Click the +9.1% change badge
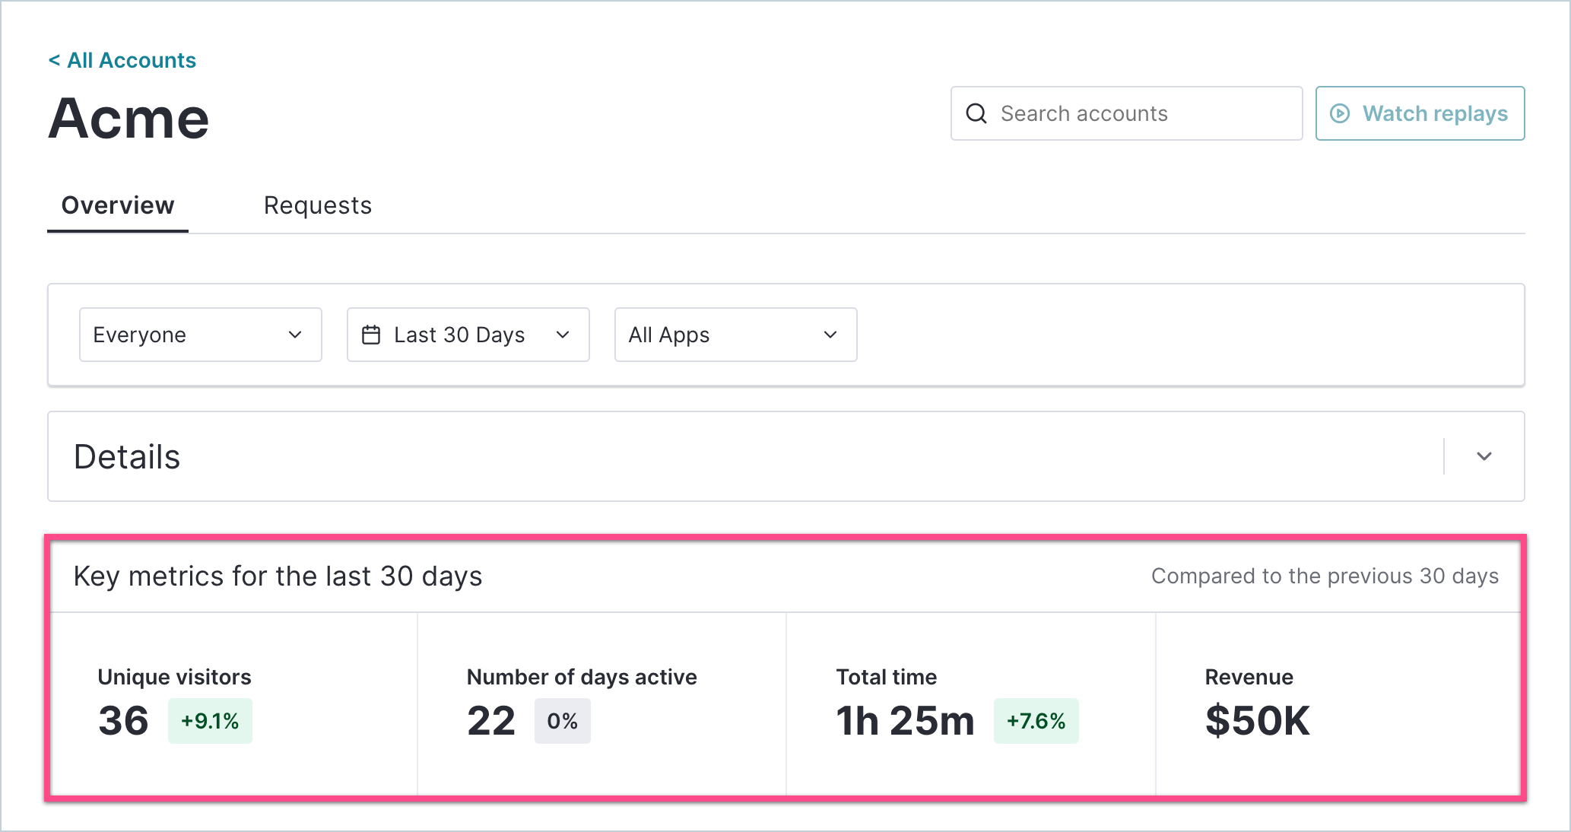The height and width of the screenshot is (832, 1571). [210, 721]
